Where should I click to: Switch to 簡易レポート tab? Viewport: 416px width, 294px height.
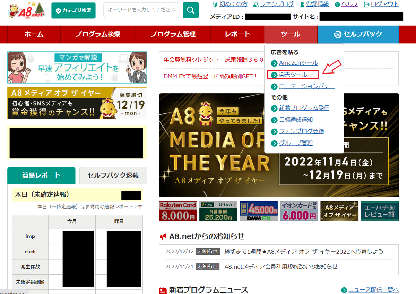pos(41,175)
